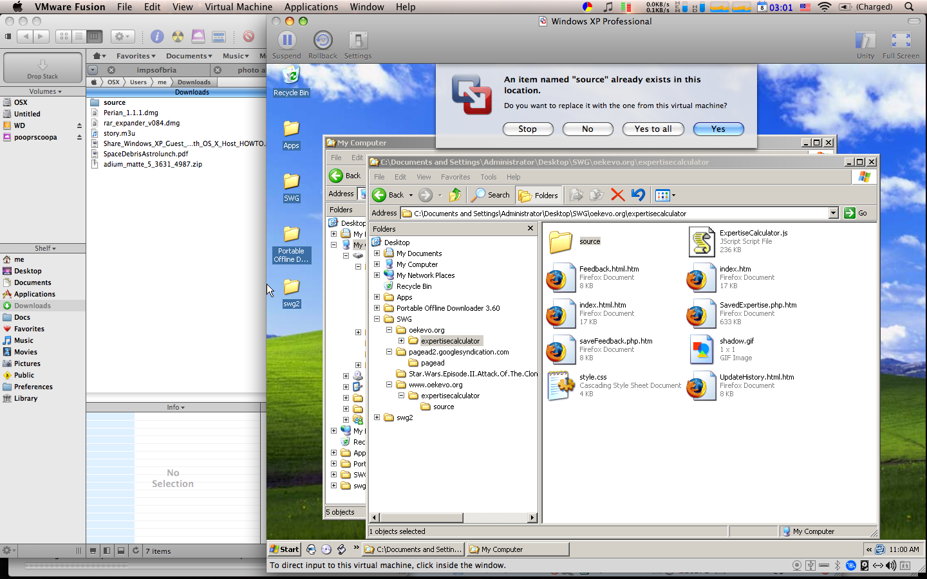927x579 pixels.
Task: Open the Shelf section dropdown
Action: pos(45,248)
